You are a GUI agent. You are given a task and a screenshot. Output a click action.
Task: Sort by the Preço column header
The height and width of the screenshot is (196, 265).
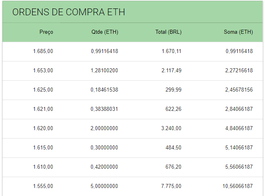(46, 32)
